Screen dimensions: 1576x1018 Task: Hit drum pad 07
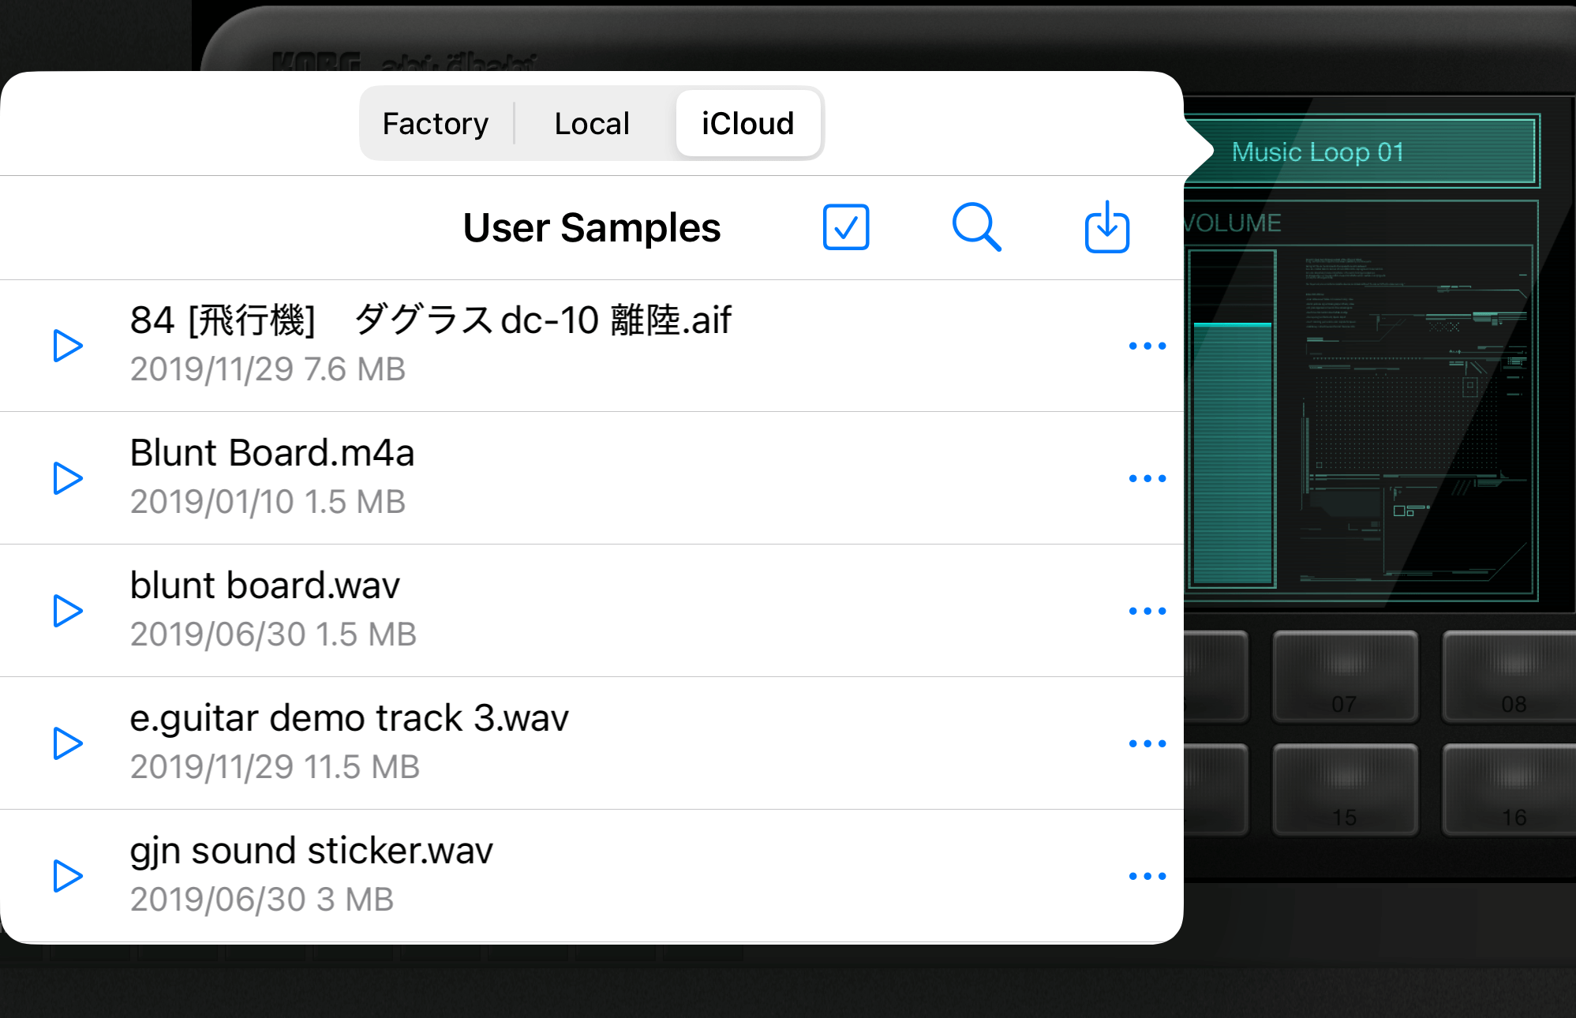click(1345, 676)
